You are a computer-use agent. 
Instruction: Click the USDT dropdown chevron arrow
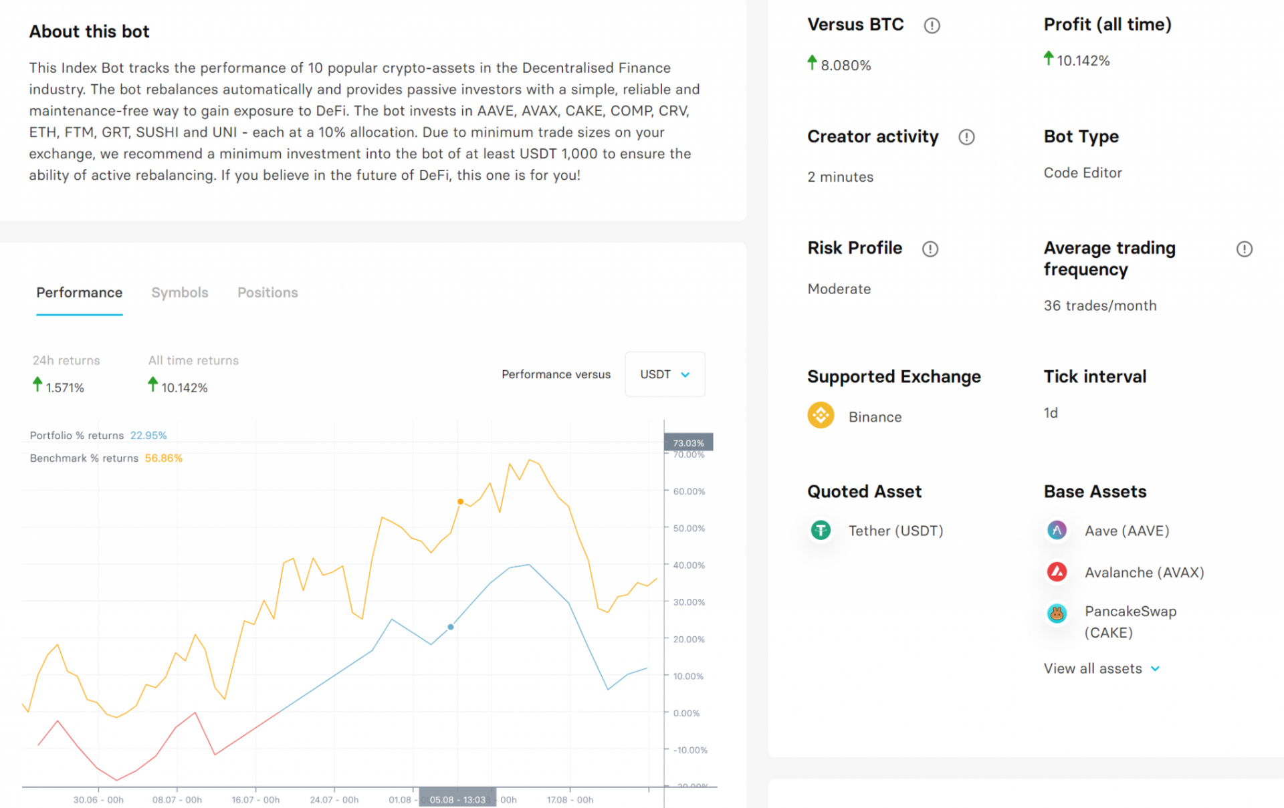(685, 375)
